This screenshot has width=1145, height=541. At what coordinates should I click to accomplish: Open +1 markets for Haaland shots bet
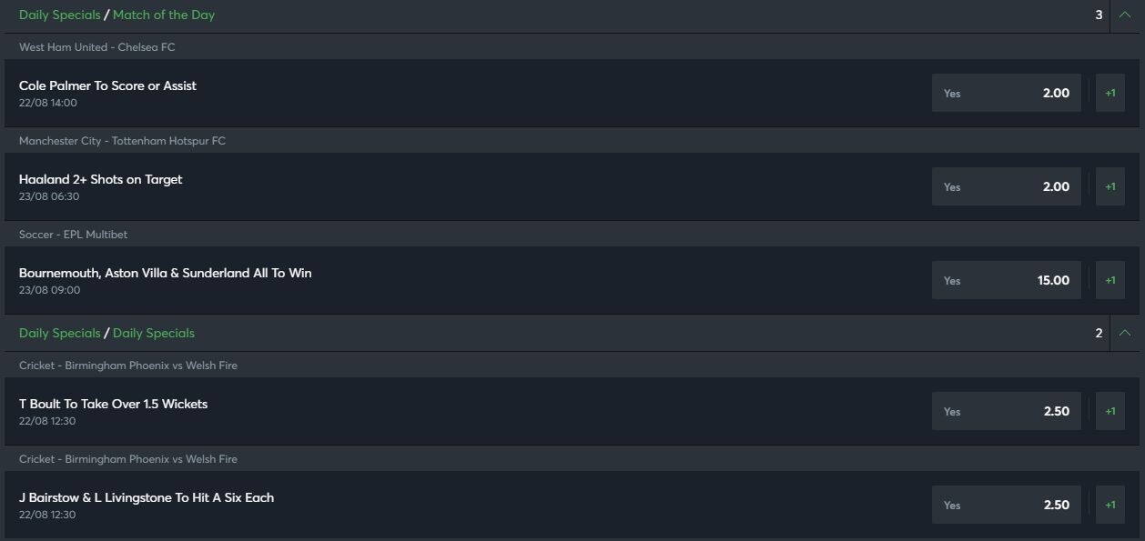point(1110,186)
